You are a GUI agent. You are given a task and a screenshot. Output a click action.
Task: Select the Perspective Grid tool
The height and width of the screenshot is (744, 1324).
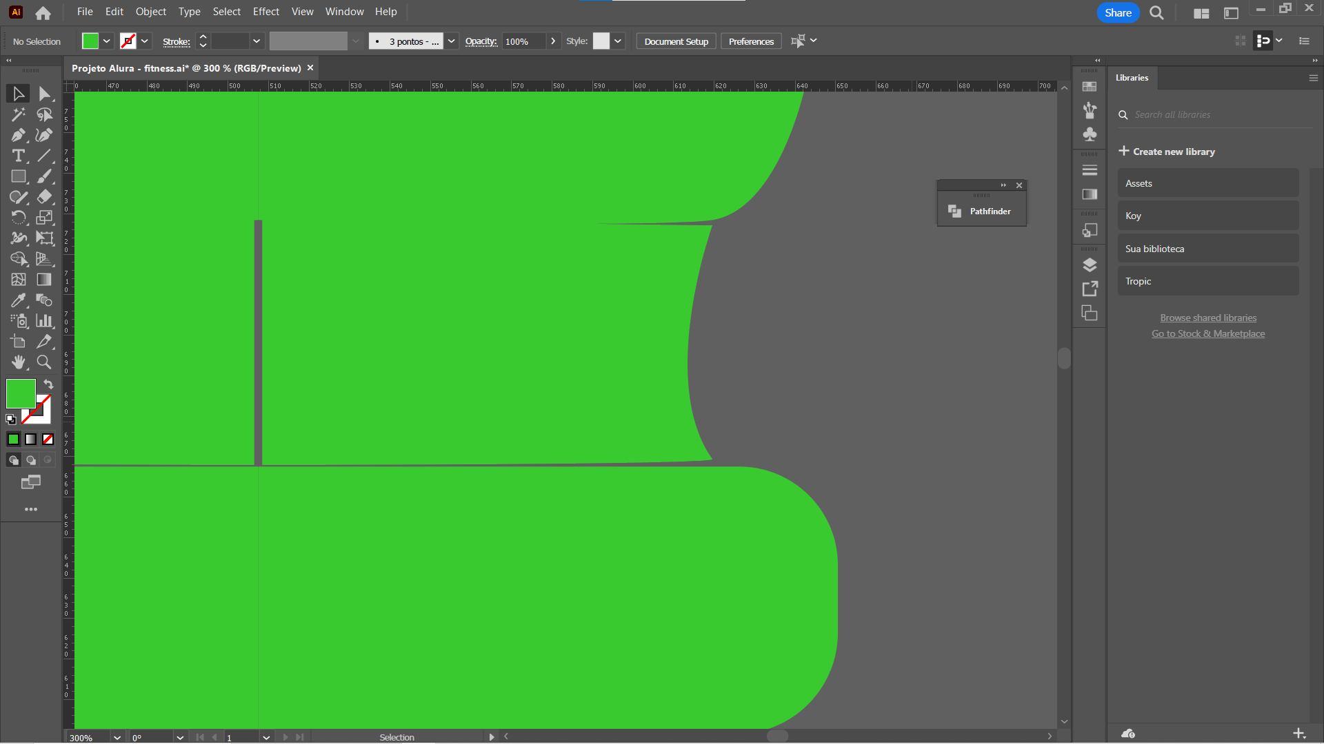(x=45, y=259)
